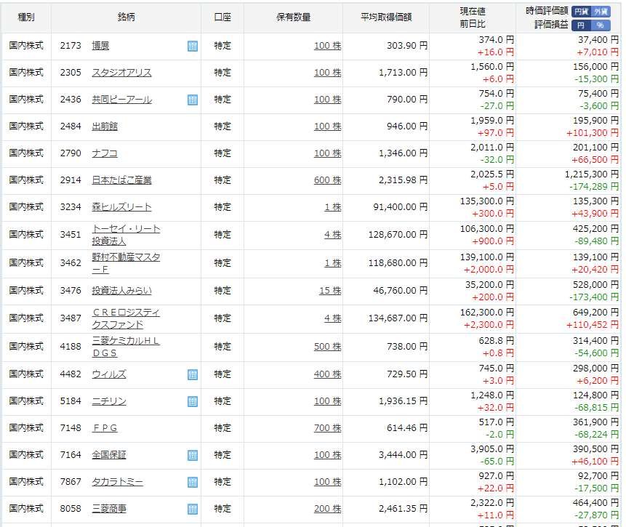Show profit/loss in 円
This screenshot has width=626, height=527.
(x=581, y=25)
